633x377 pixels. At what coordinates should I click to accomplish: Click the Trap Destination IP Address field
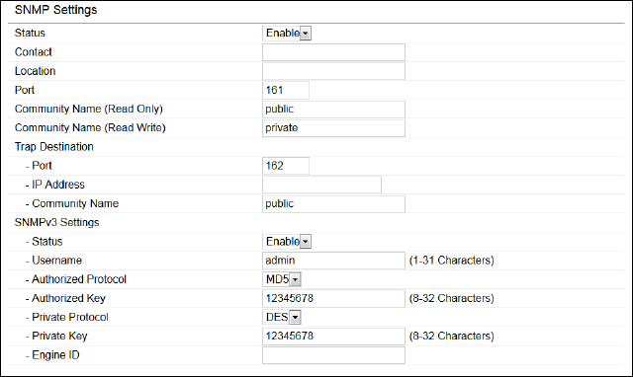pos(321,185)
